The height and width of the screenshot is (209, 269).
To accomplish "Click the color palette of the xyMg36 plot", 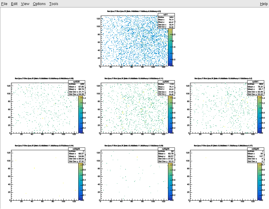I will pyautogui.click(x=80, y=182).
